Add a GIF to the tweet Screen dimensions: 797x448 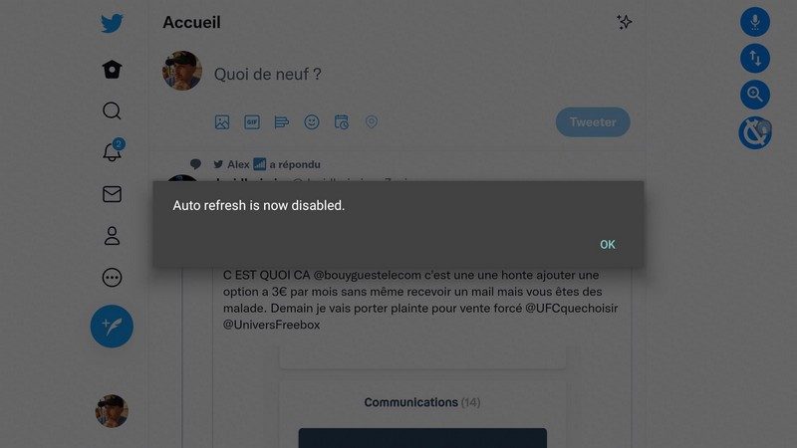tap(252, 121)
